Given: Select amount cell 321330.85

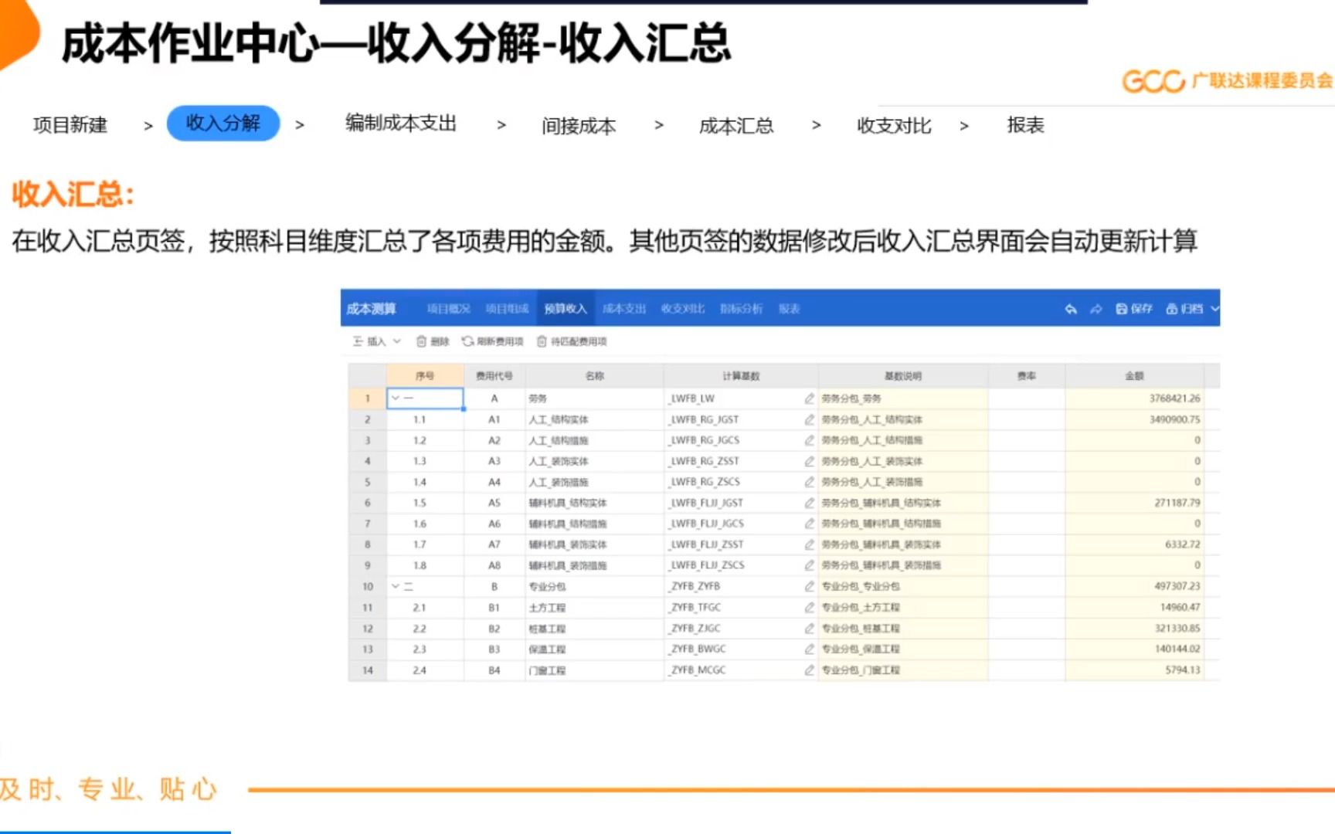Looking at the screenshot, I should coord(1134,629).
